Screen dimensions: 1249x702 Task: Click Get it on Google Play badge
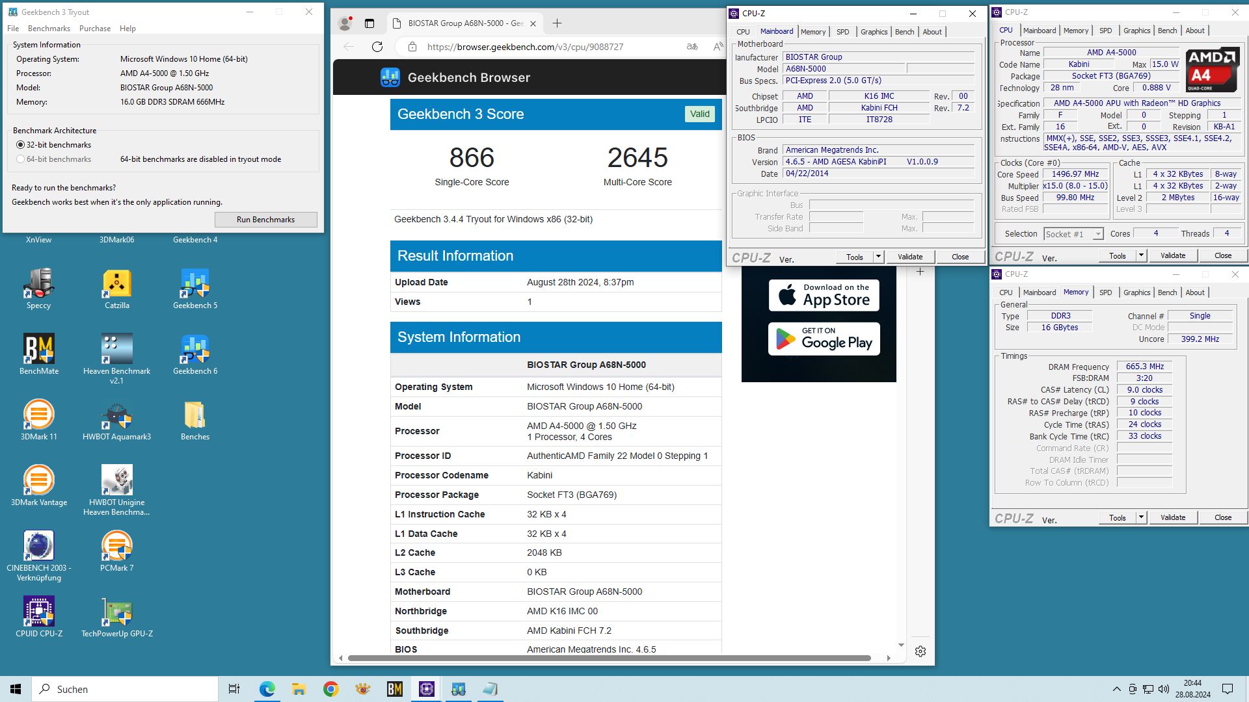[824, 339]
